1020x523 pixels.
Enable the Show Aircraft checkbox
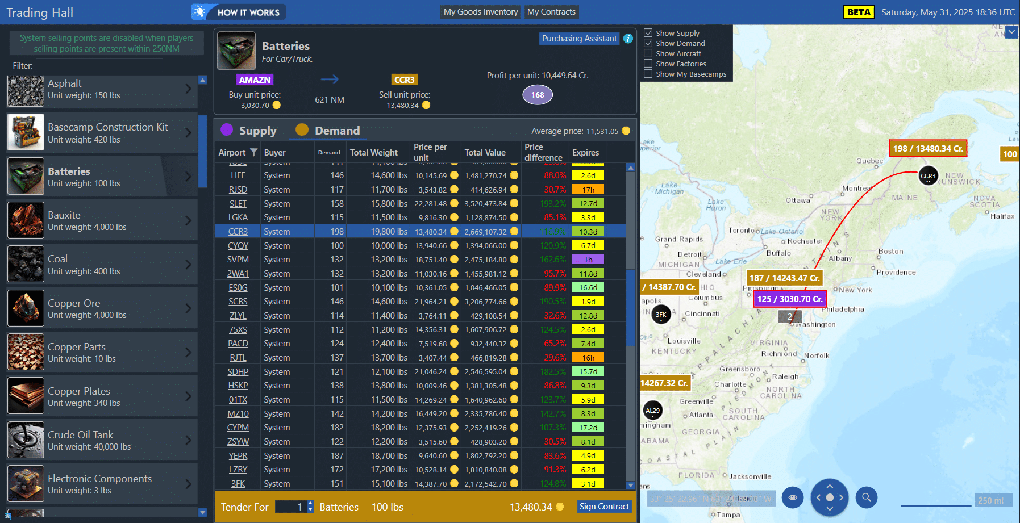(x=648, y=53)
